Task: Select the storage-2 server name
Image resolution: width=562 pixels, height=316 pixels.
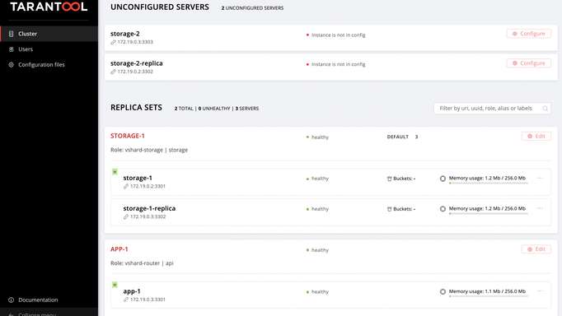Action: point(125,34)
